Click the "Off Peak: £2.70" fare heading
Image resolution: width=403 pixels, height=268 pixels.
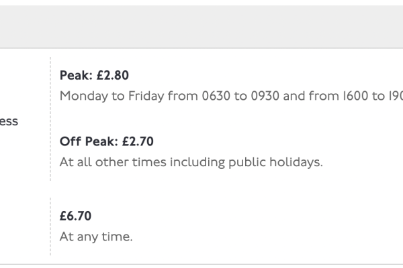coord(107,141)
